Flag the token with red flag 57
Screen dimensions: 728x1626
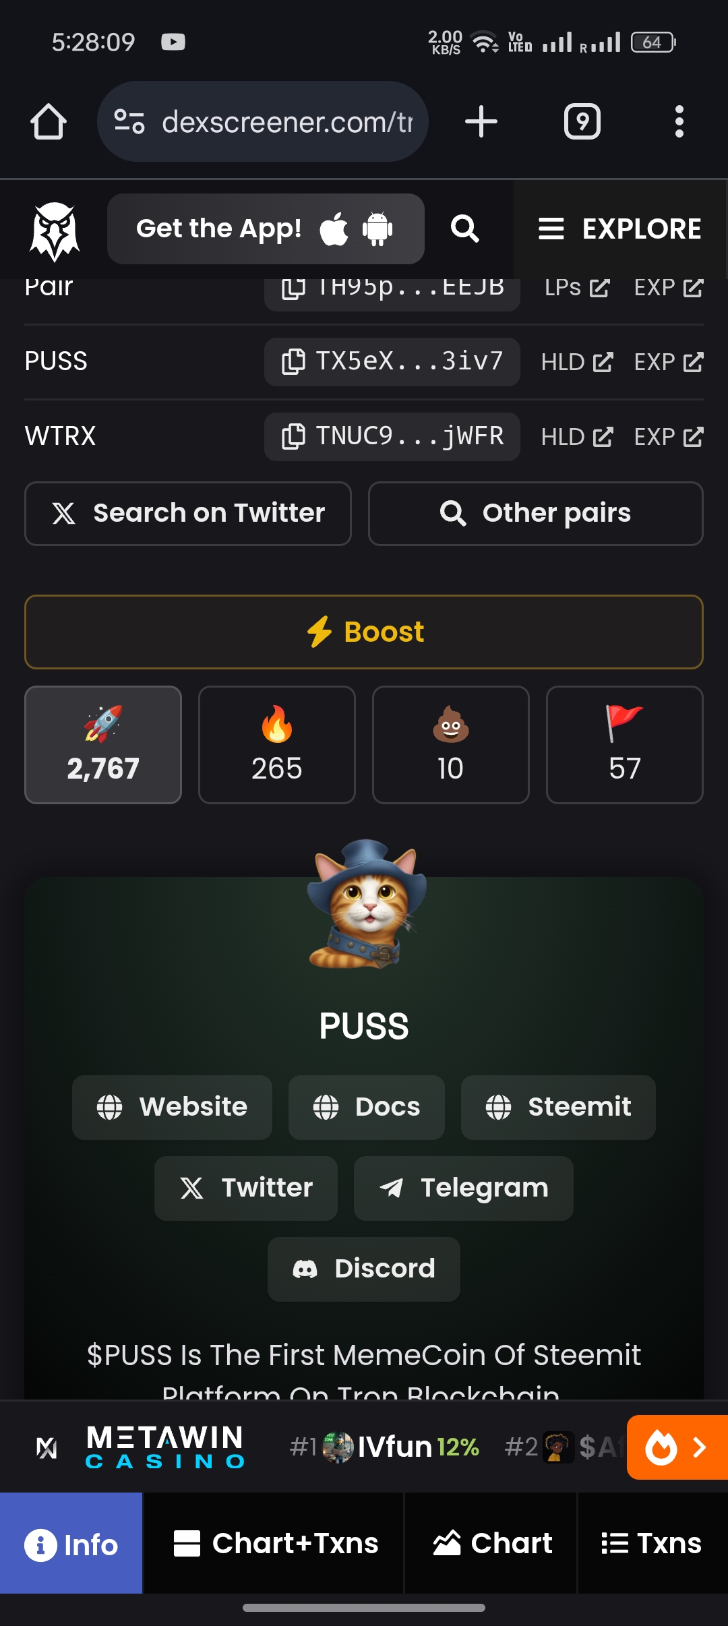[x=625, y=745]
